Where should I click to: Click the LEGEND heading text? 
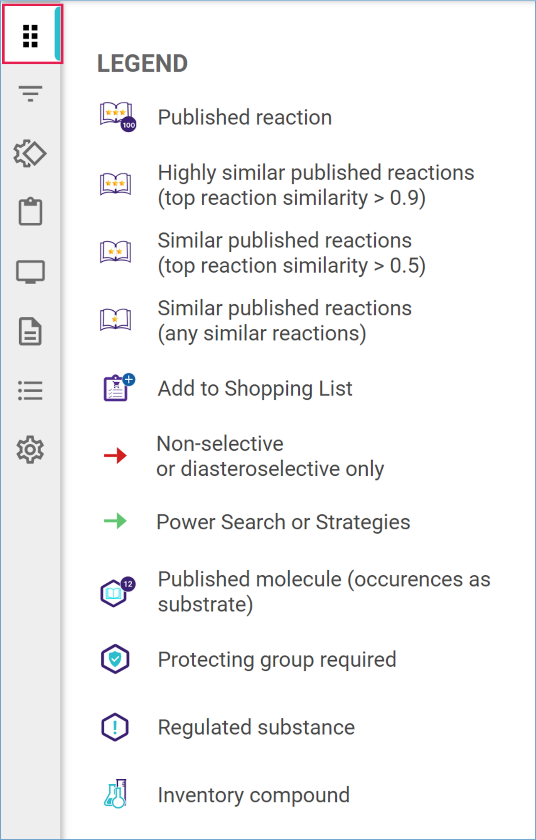click(142, 64)
